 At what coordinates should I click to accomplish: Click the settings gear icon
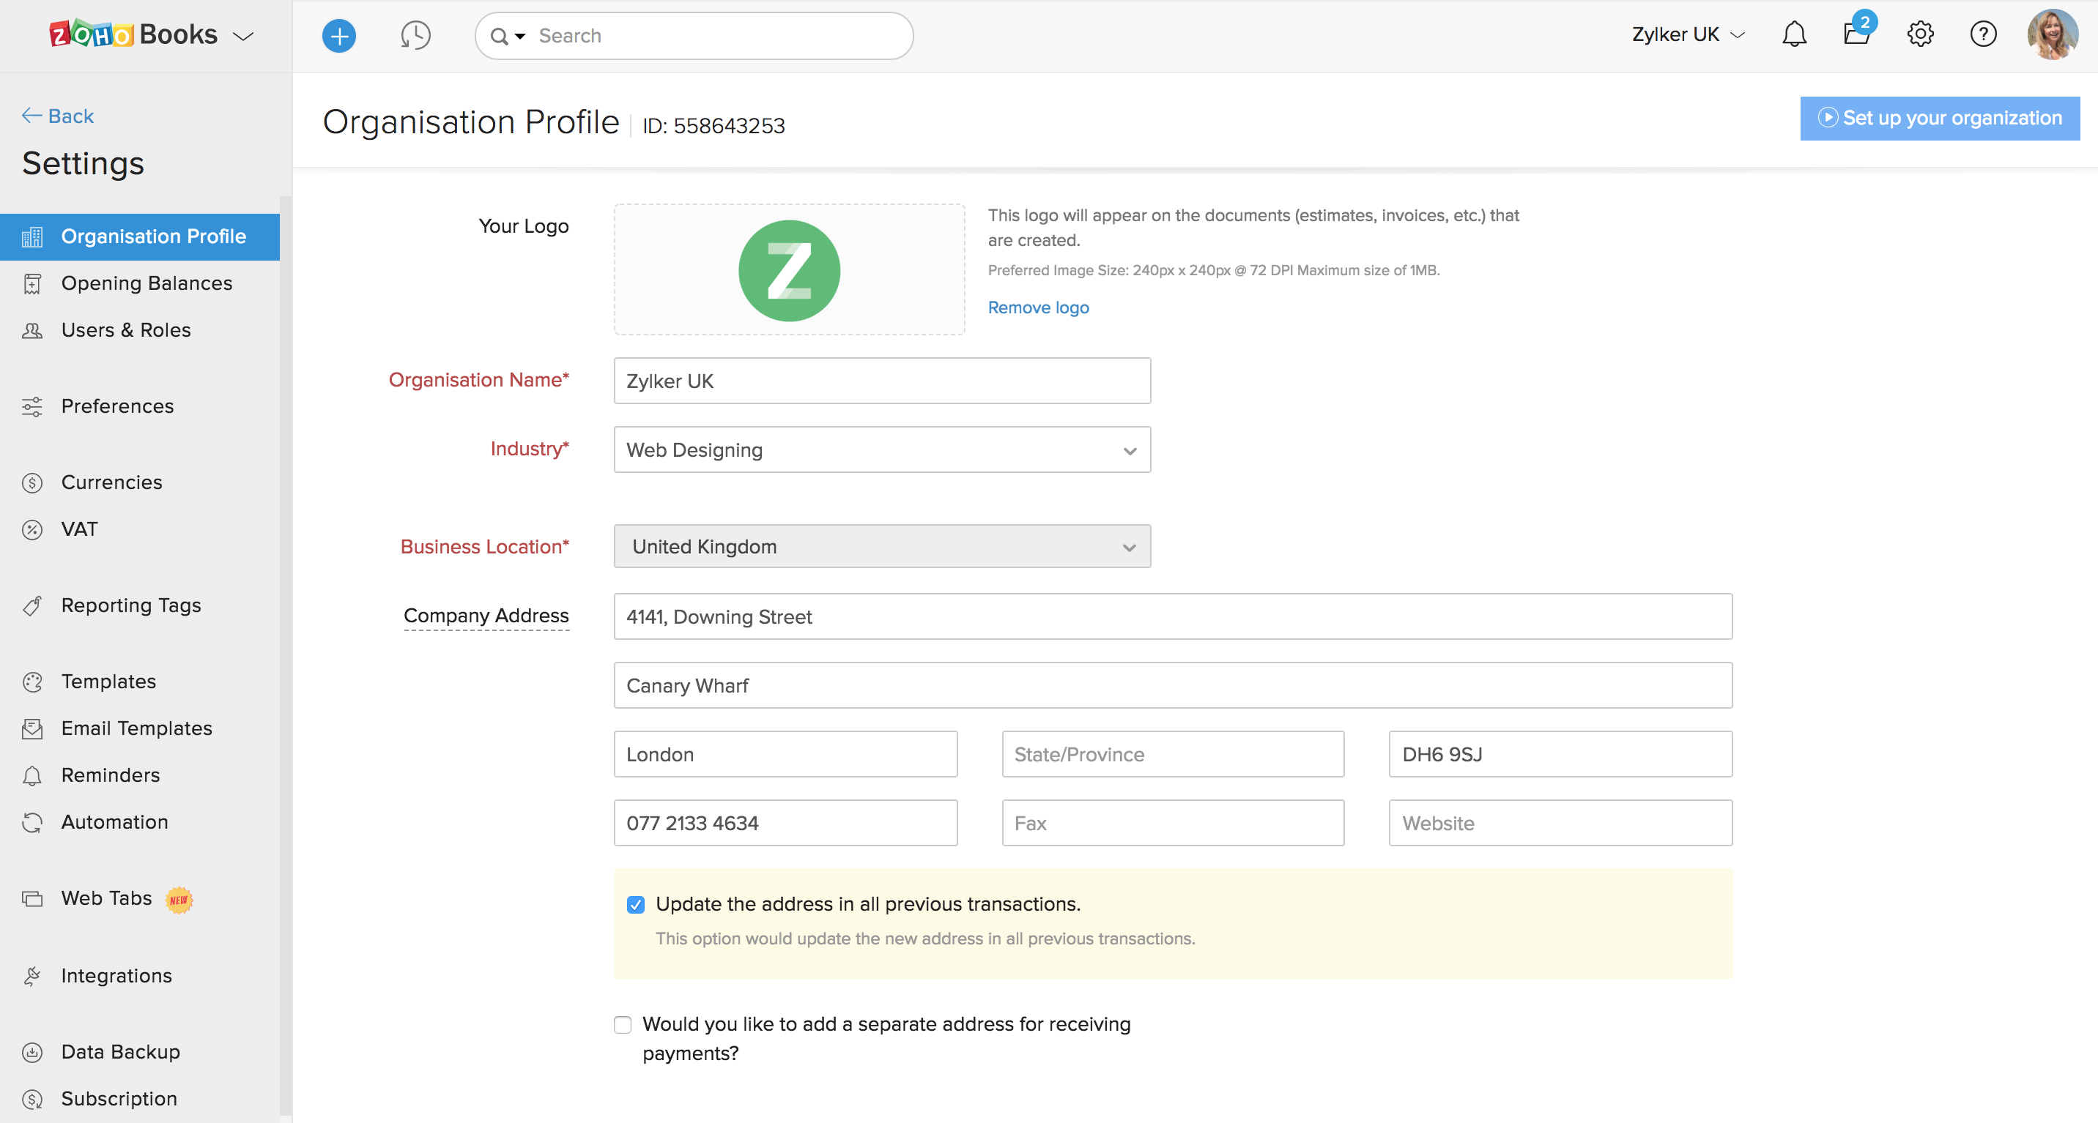click(1920, 34)
